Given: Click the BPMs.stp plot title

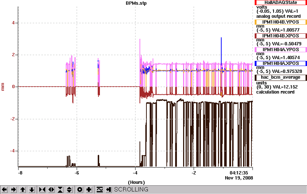Looking at the screenshot, I should coord(136,3).
